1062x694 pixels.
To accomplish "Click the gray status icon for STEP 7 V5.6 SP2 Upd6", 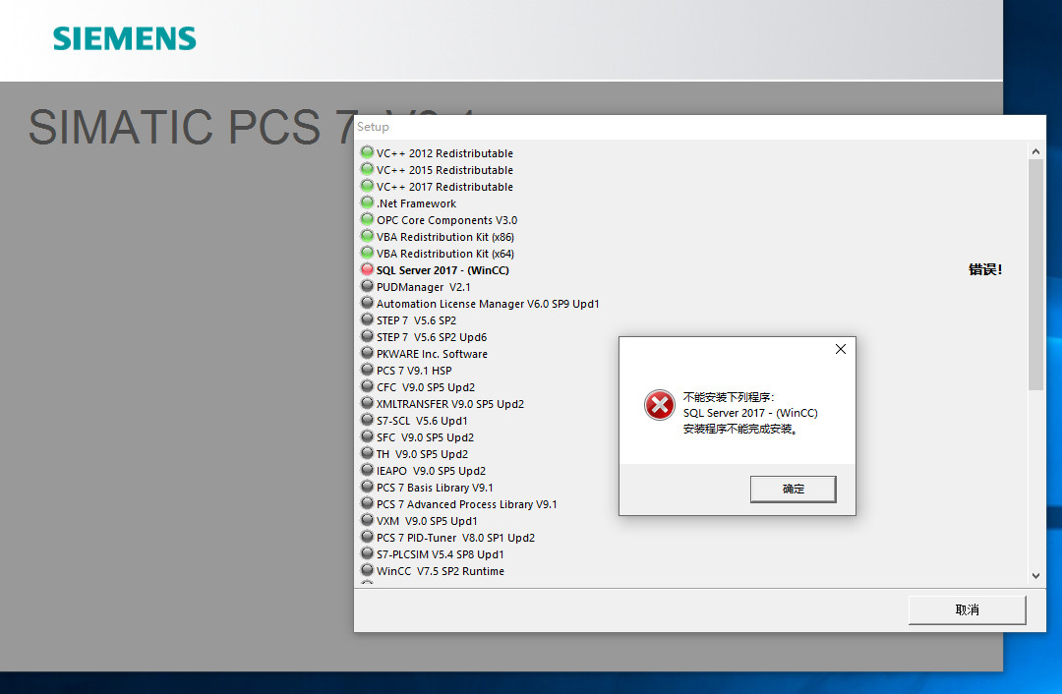I will click(367, 336).
